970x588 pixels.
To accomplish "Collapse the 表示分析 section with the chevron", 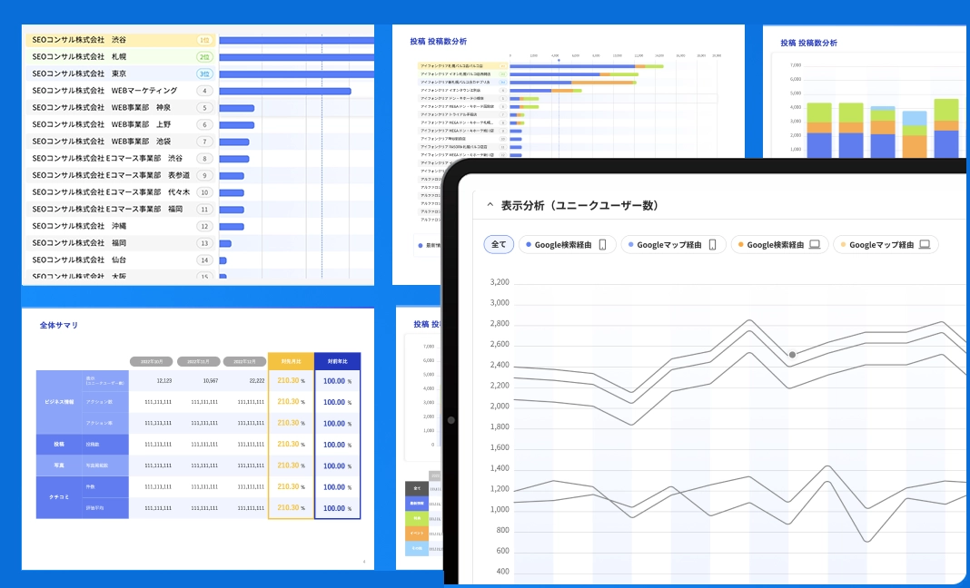I will [490, 206].
